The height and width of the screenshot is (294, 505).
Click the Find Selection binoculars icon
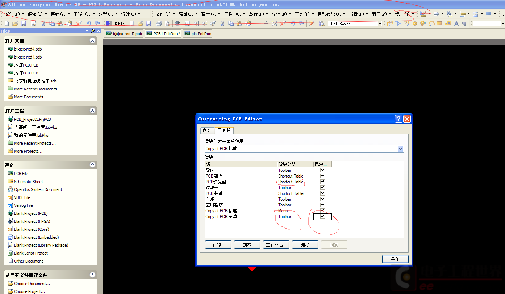pyautogui.click(x=449, y=14)
